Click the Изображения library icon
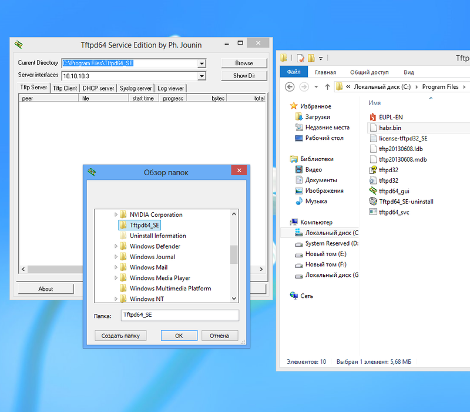This screenshot has height=412, width=470. point(299,190)
